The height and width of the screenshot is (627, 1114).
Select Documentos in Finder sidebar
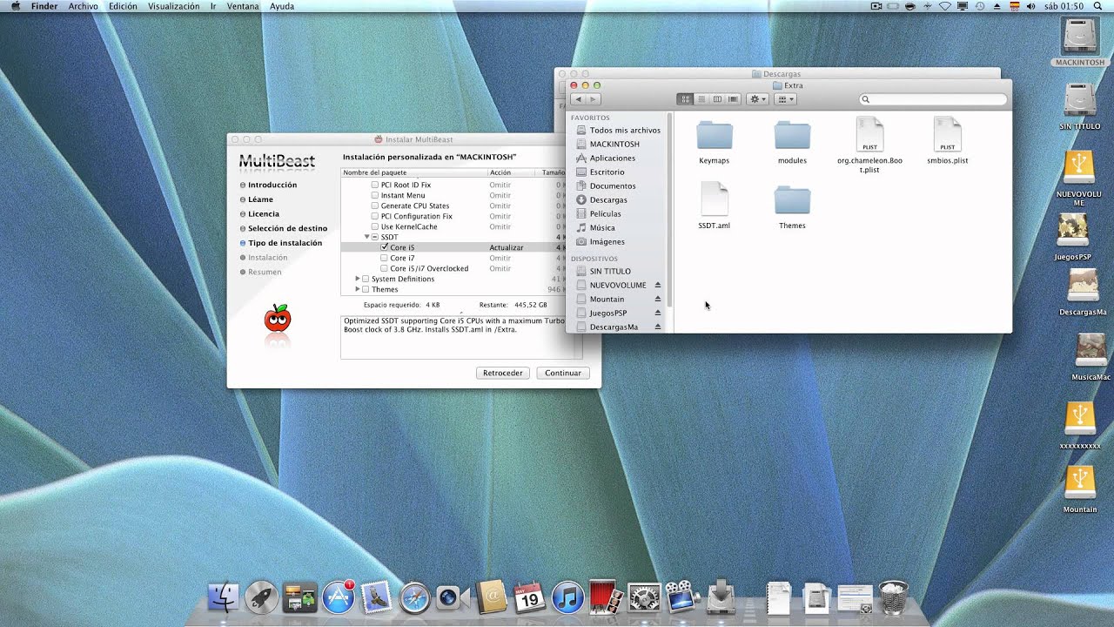pyautogui.click(x=612, y=186)
